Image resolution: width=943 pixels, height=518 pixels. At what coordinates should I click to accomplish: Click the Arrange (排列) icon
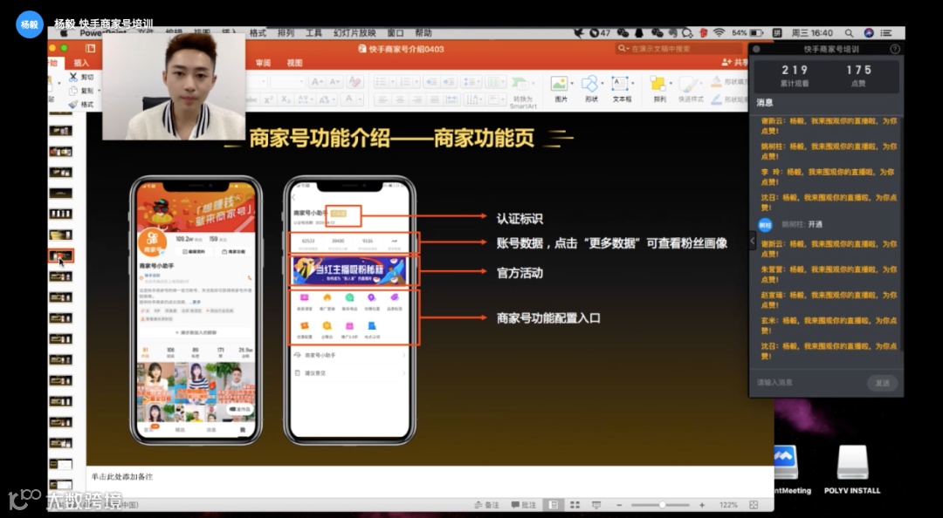658,84
